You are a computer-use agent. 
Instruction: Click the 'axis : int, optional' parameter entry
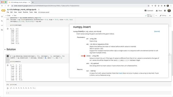click(92, 64)
